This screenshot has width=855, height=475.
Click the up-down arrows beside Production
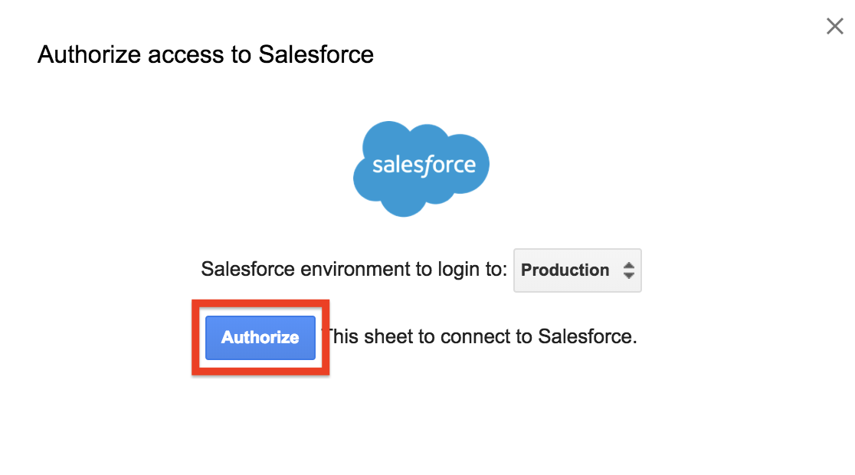[x=628, y=270]
